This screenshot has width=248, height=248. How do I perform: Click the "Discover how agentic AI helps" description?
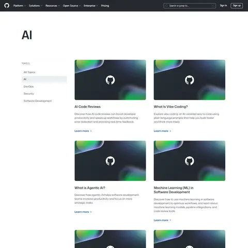[x=106, y=199]
